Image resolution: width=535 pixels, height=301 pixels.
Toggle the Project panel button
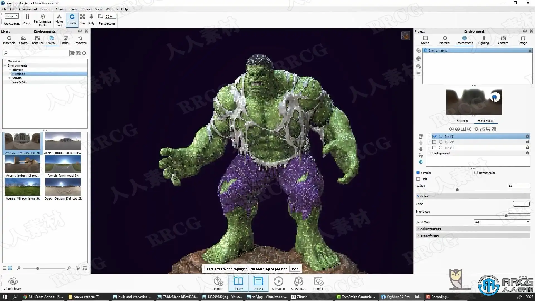click(258, 284)
